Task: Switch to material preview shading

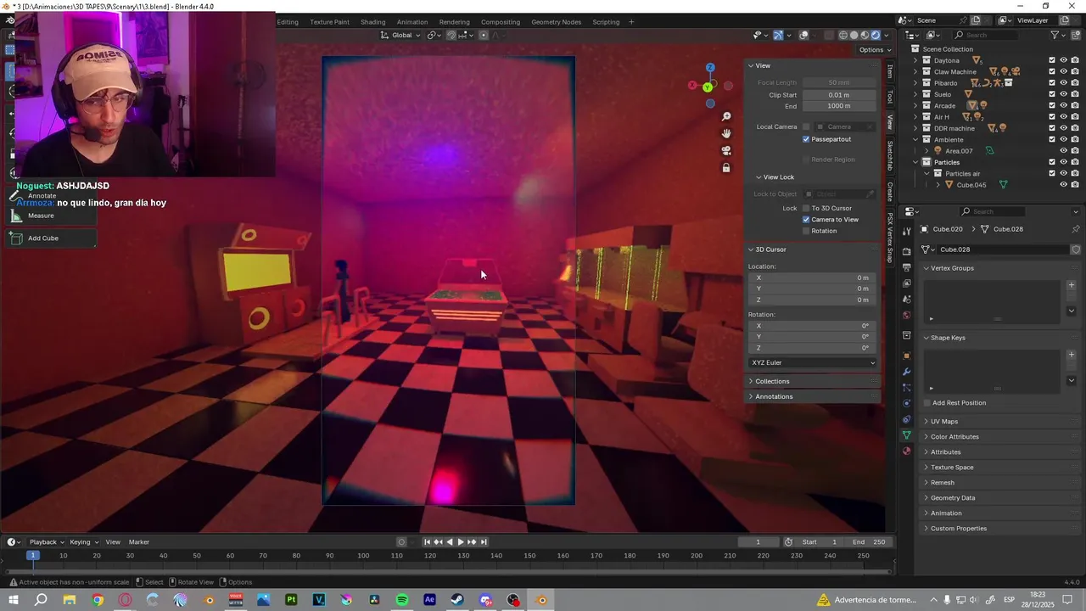Action: (x=865, y=35)
